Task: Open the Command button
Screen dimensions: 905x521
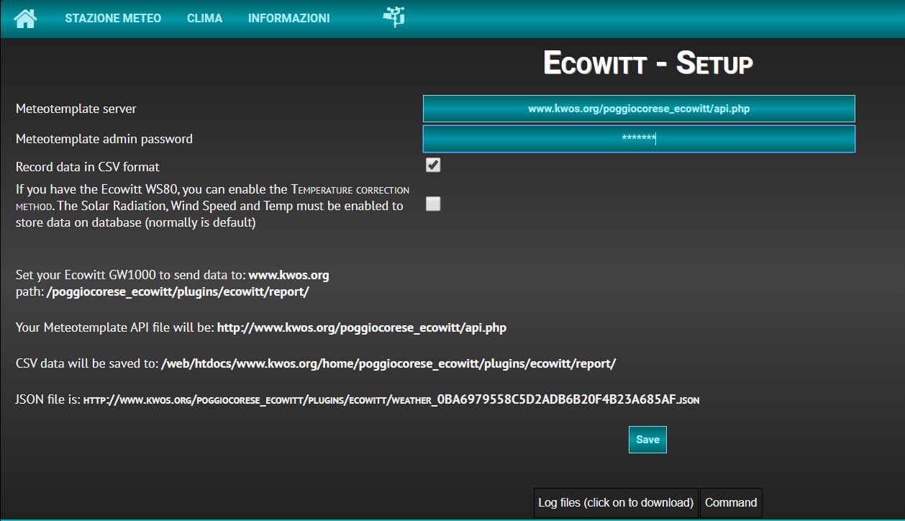Action: click(x=731, y=503)
